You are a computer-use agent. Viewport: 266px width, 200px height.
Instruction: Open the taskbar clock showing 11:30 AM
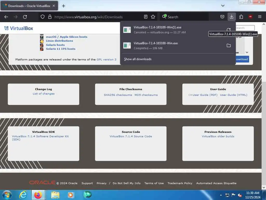(252, 195)
